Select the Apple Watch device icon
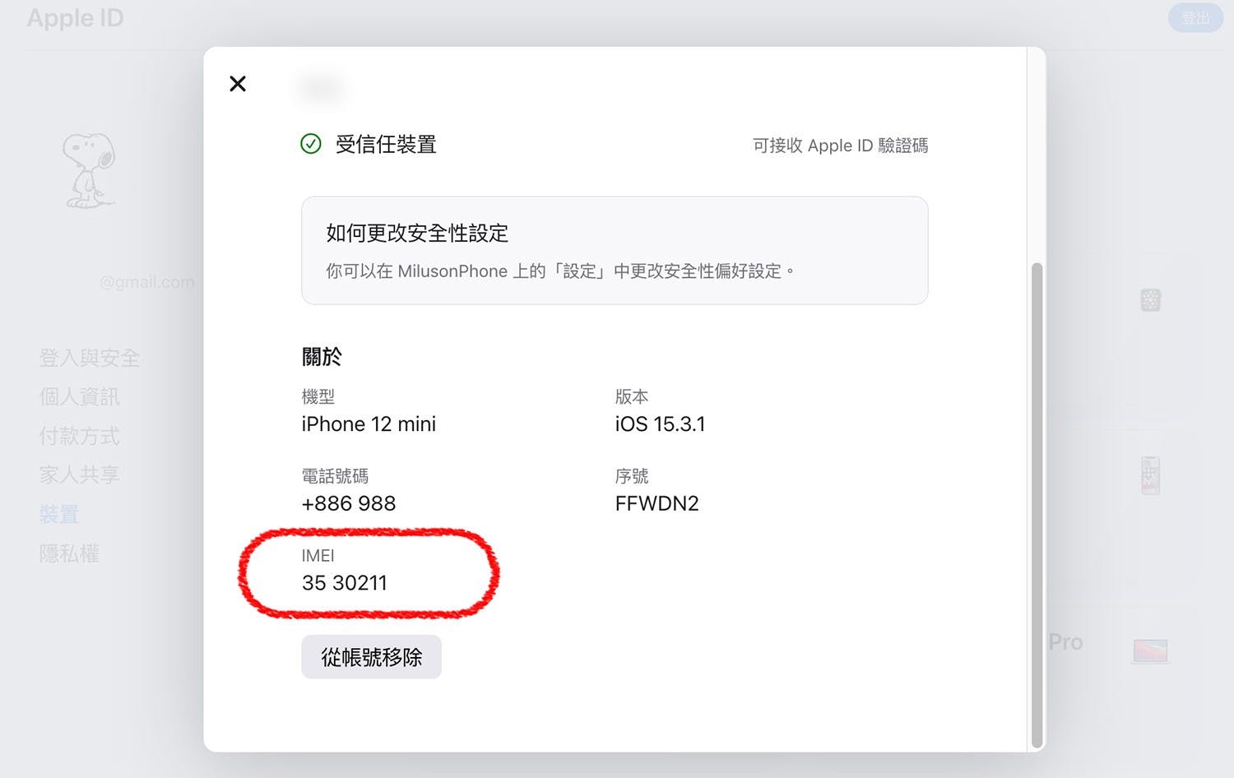 pos(1150,300)
